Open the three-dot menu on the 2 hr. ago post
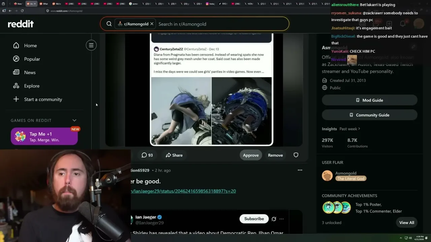This screenshot has width=431, height=242. click(300, 170)
